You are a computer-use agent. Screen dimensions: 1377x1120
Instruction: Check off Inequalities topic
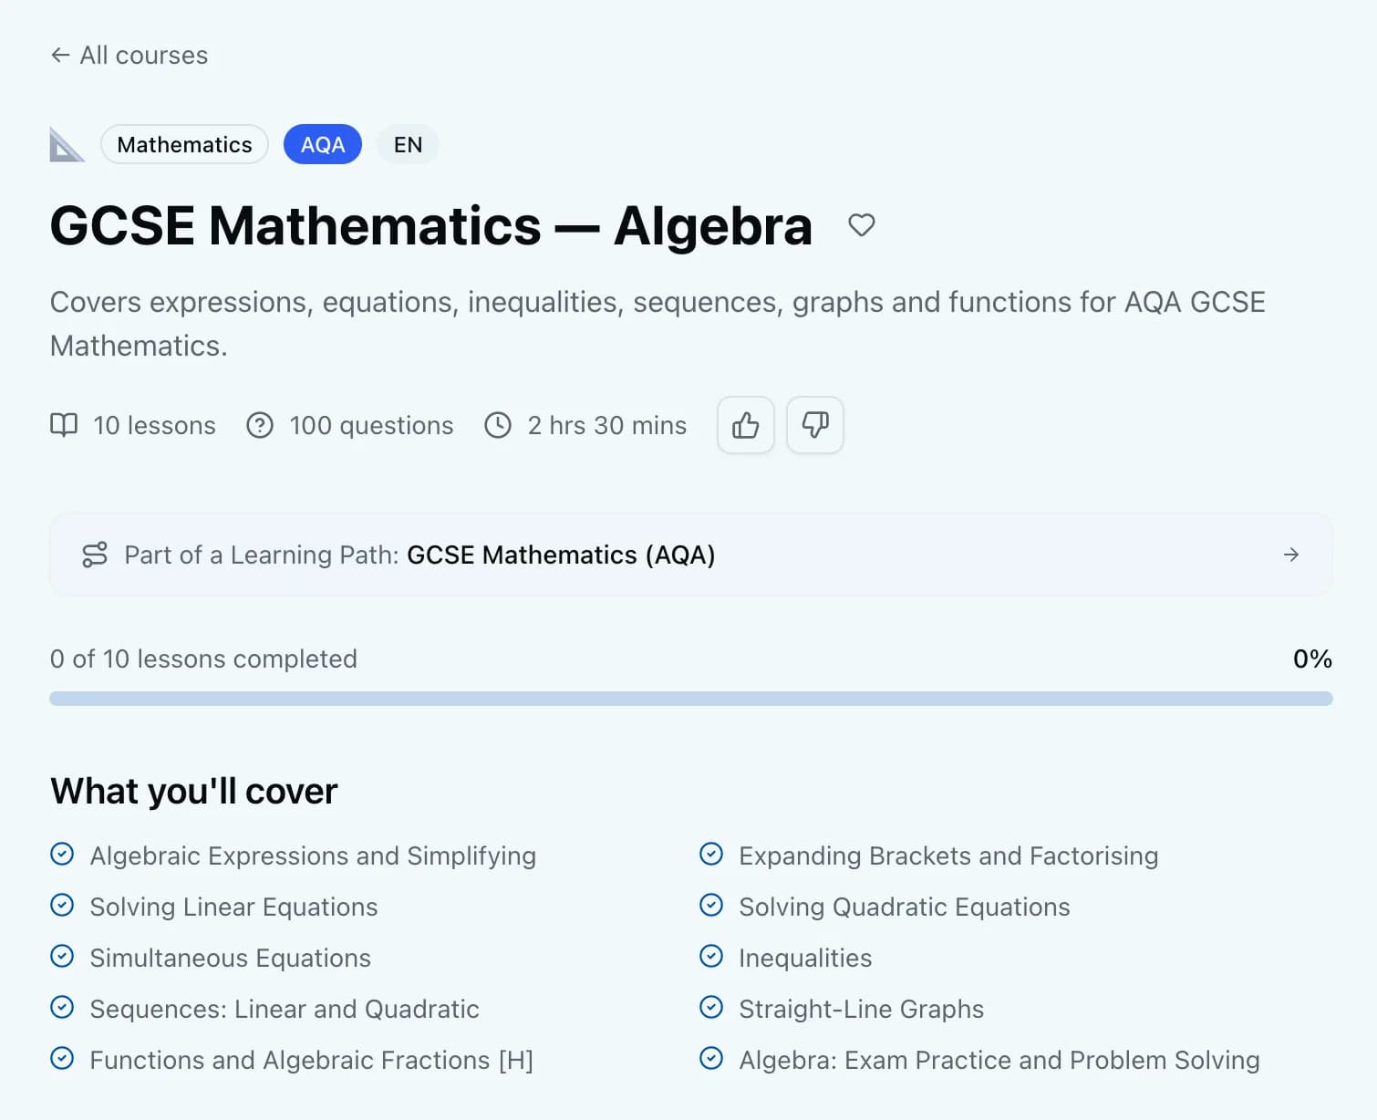point(711,956)
